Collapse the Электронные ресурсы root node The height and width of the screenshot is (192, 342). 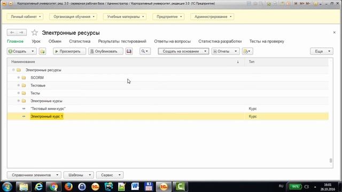(x=13, y=70)
